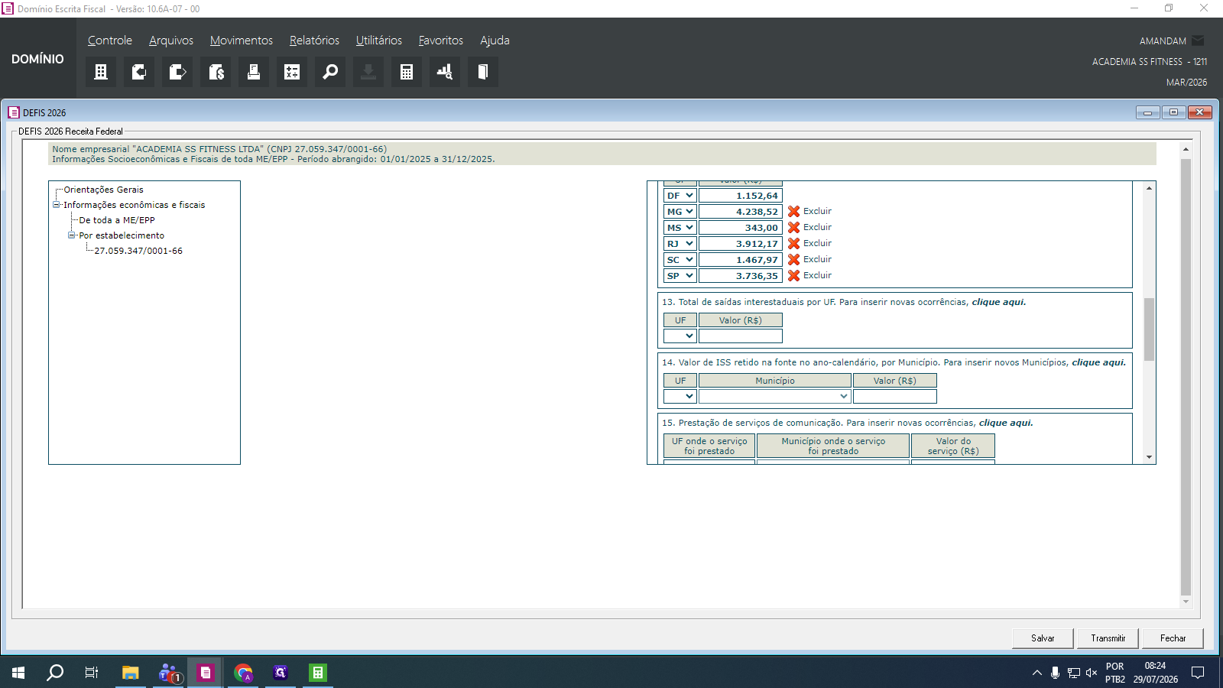Click the exit door toolbar icon
This screenshot has height=688, width=1223.
(483, 72)
